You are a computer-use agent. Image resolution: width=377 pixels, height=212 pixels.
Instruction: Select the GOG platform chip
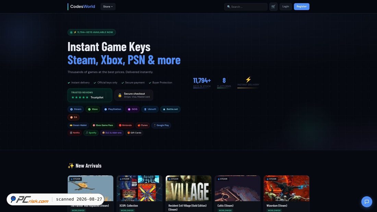tap(133, 109)
